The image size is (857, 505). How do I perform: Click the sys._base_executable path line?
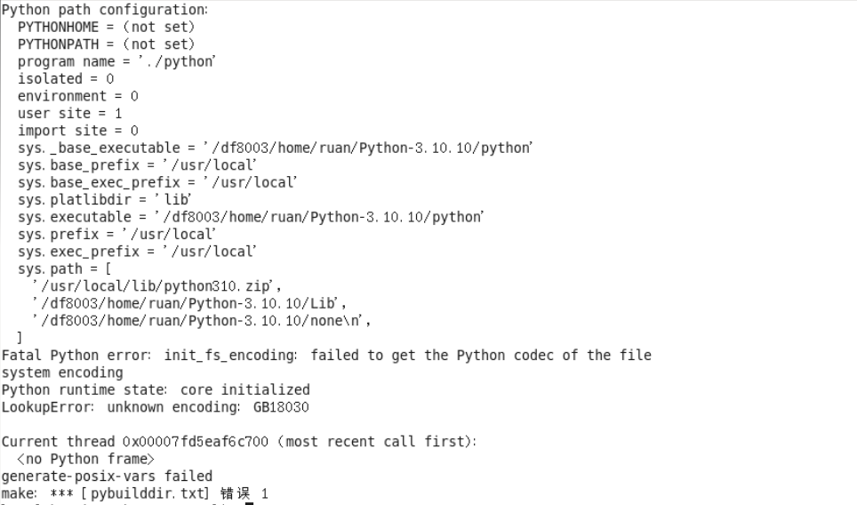pyautogui.click(x=275, y=148)
